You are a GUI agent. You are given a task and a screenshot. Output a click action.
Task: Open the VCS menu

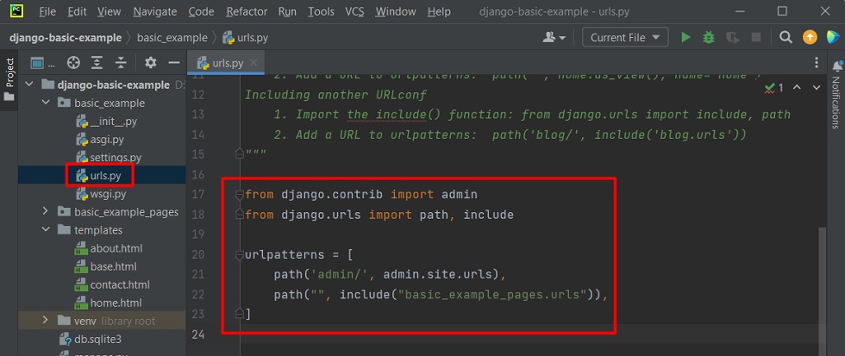pyautogui.click(x=354, y=12)
